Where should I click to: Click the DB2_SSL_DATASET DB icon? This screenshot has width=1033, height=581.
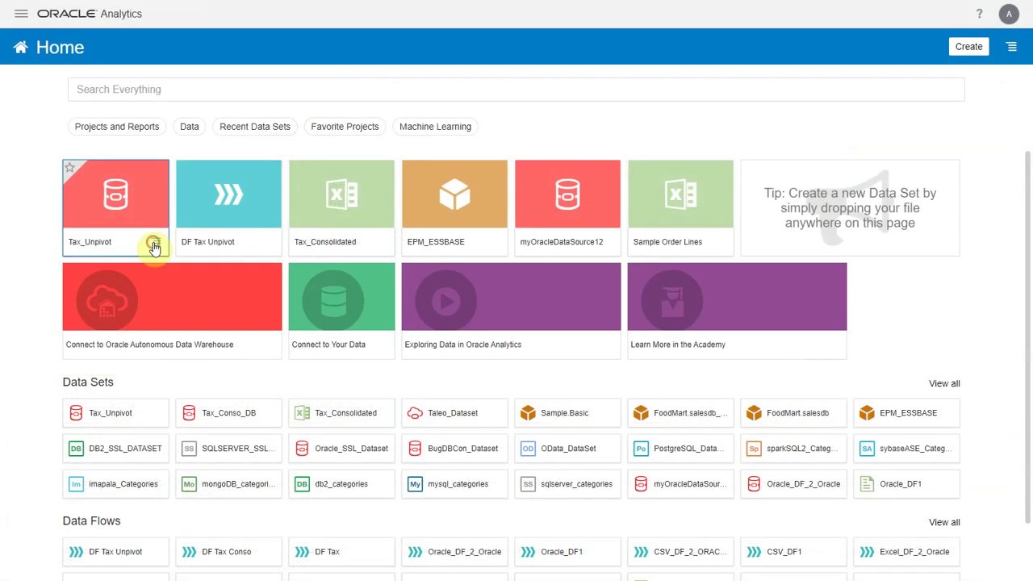tap(76, 449)
